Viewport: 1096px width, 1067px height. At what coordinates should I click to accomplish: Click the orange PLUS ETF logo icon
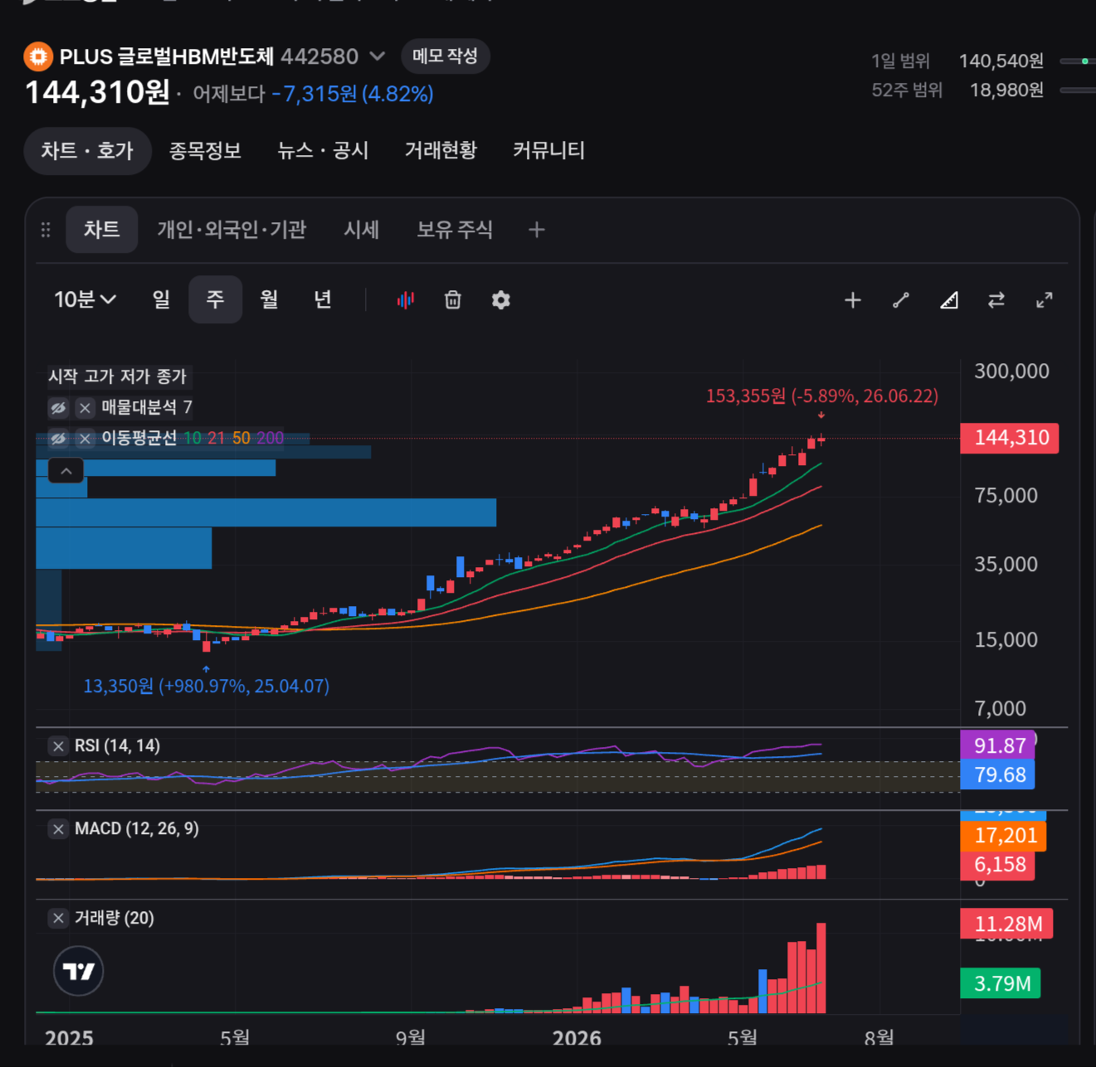pyautogui.click(x=37, y=56)
